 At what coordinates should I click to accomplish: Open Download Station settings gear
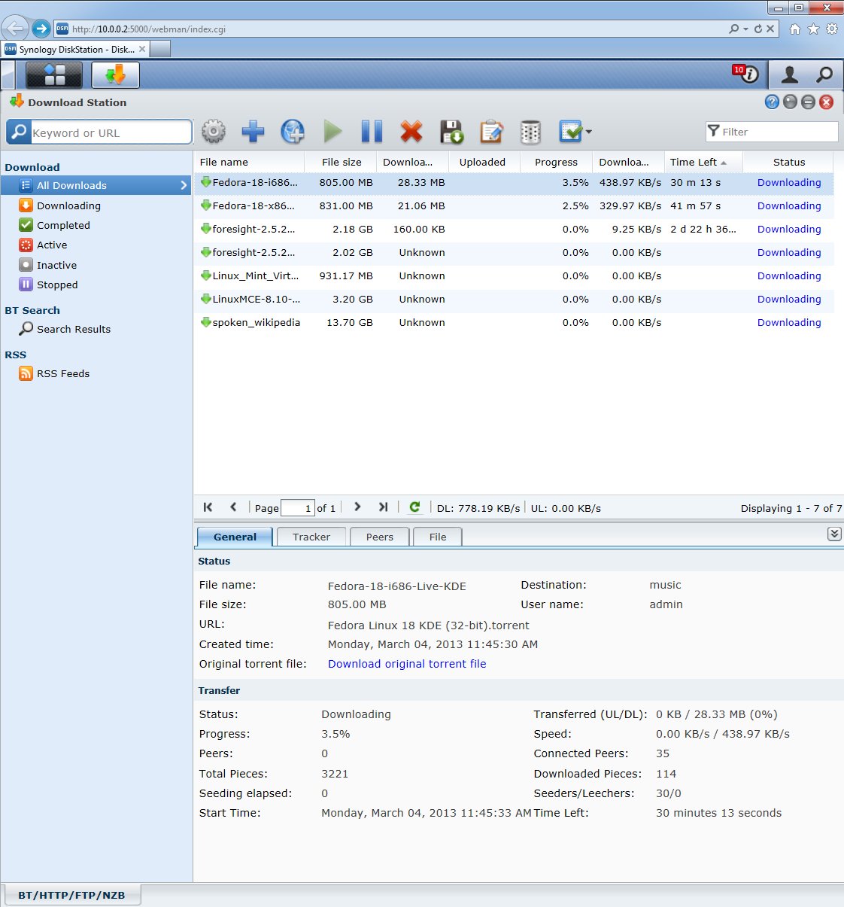pyautogui.click(x=214, y=132)
